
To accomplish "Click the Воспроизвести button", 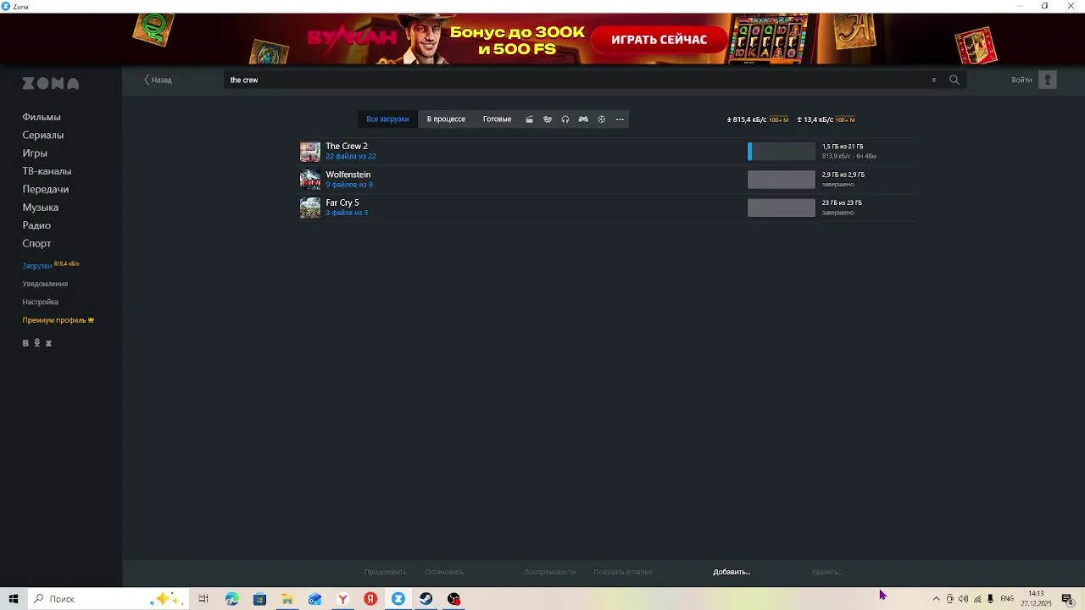I will (550, 572).
